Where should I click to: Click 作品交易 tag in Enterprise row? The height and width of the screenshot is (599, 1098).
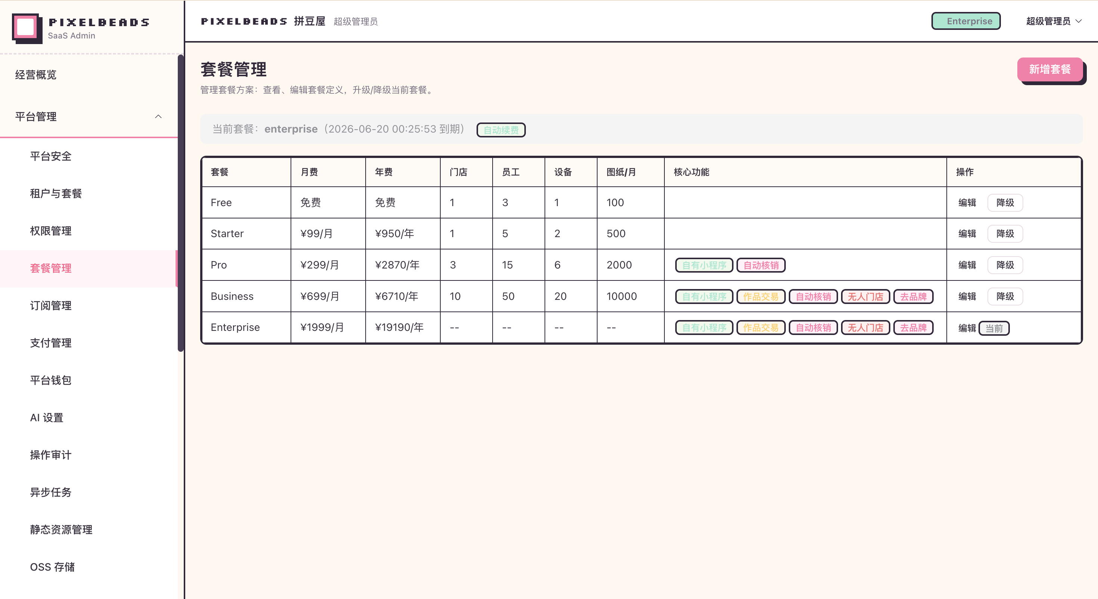coord(761,328)
